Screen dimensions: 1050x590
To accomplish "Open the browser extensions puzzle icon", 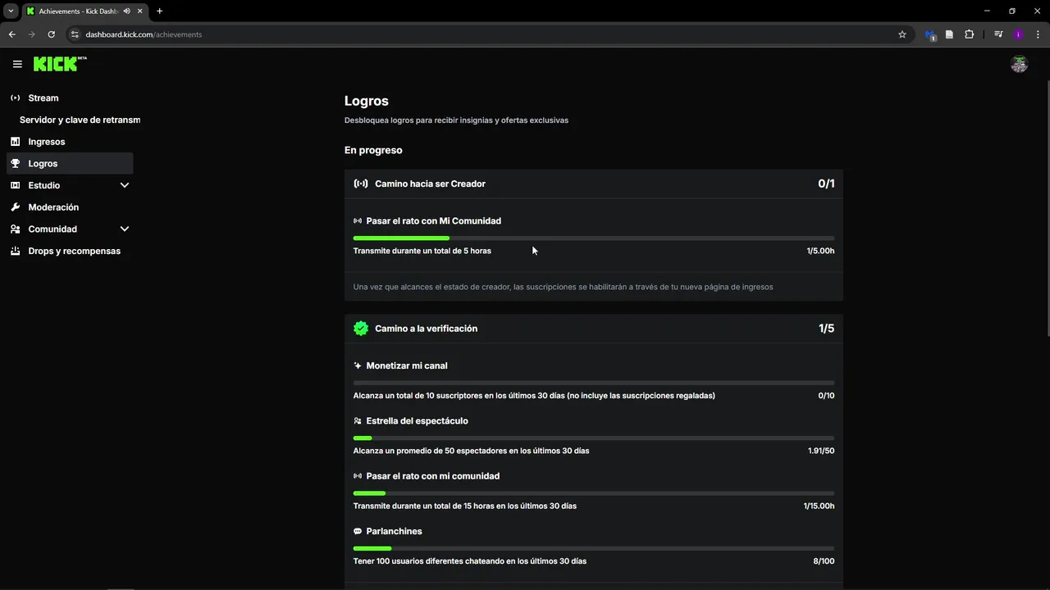I will coord(969,34).
